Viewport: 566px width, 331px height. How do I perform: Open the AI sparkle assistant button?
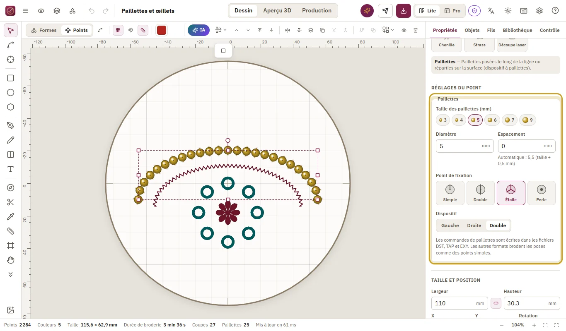point(367,11)
